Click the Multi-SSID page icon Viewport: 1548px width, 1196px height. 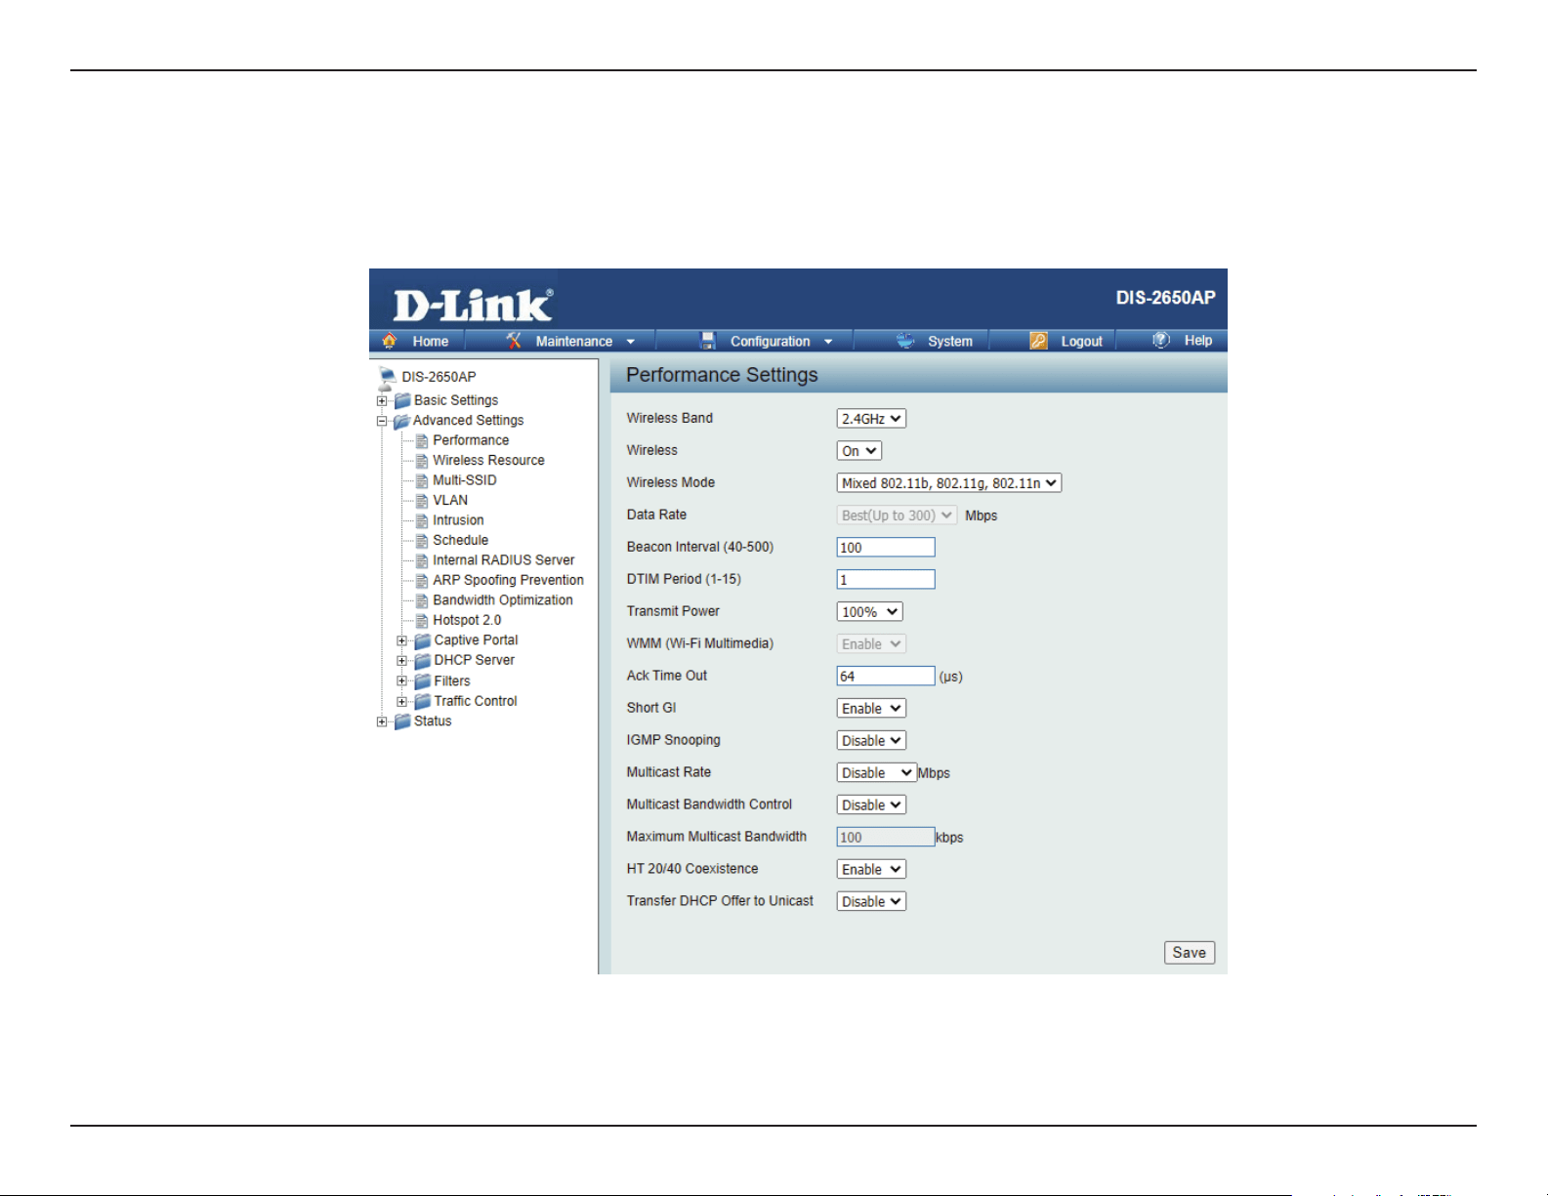click(x=422, y=480)
